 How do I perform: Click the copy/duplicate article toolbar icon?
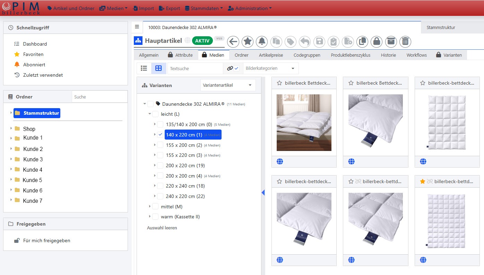pyautogui.click(x=362, y=42)
